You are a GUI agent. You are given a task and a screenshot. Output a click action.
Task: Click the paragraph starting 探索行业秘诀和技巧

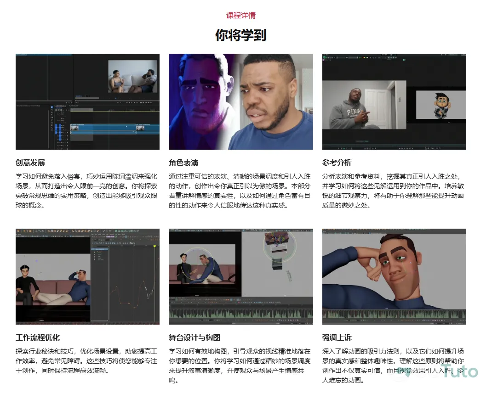pyautogui.click(x=86, y=361)
